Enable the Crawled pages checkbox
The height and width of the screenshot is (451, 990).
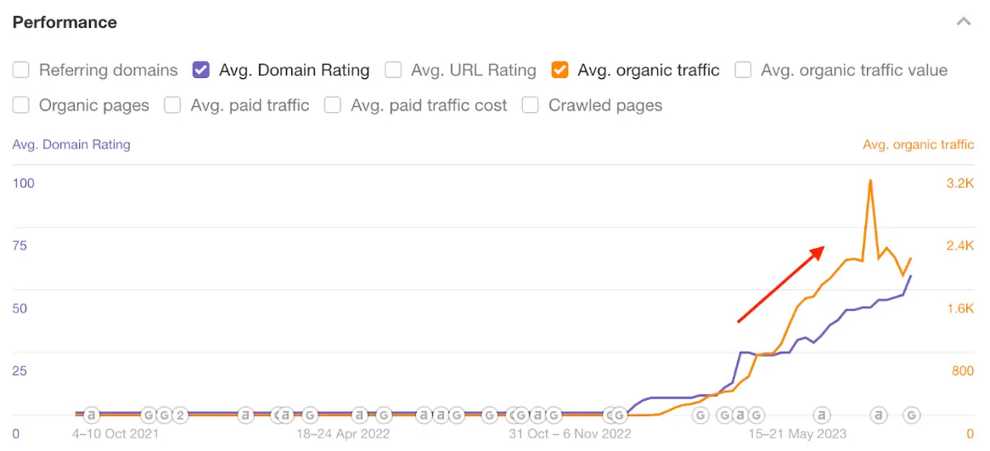pyautogui.click(x=531, y=106)
